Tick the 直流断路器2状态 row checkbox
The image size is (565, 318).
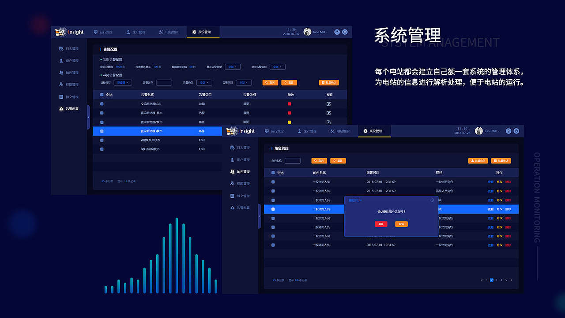(102, 122)
